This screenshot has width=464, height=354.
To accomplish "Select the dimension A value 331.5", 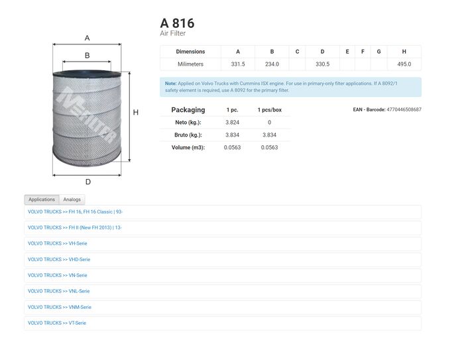I will click(x=238, y=64).
